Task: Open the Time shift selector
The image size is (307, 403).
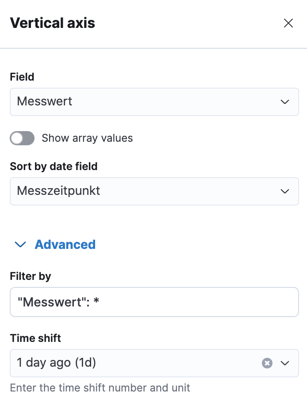Action: [x=154, y=363]
